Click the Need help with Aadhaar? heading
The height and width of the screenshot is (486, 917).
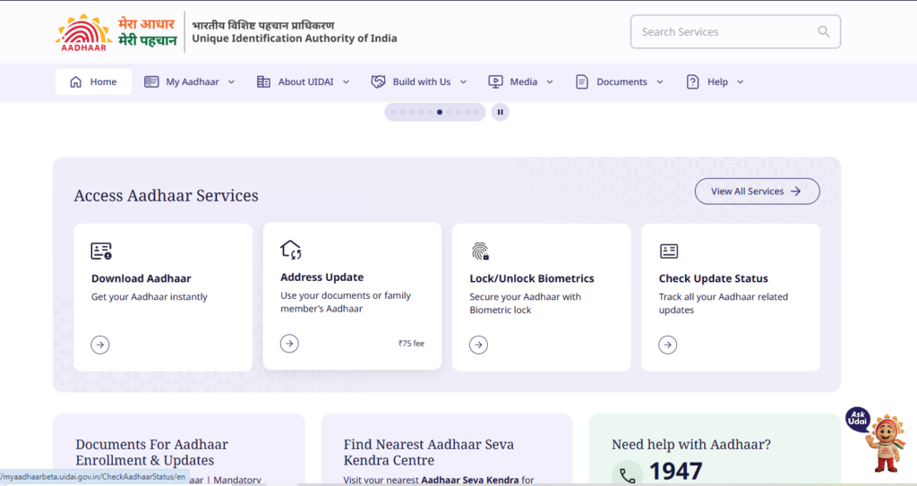[691, 445]
